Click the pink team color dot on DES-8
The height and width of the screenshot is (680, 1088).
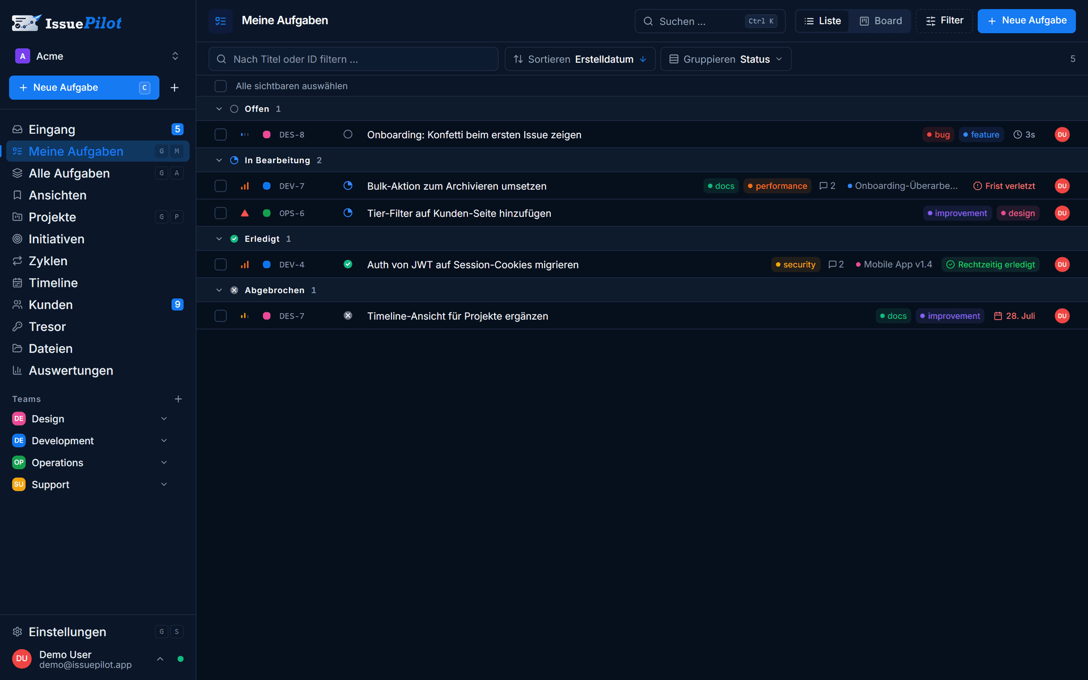click(266, 135)
